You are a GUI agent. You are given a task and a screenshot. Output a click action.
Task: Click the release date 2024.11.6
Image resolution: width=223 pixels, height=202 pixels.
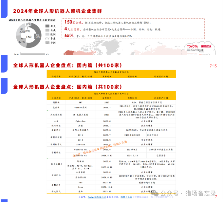point(107,187)
